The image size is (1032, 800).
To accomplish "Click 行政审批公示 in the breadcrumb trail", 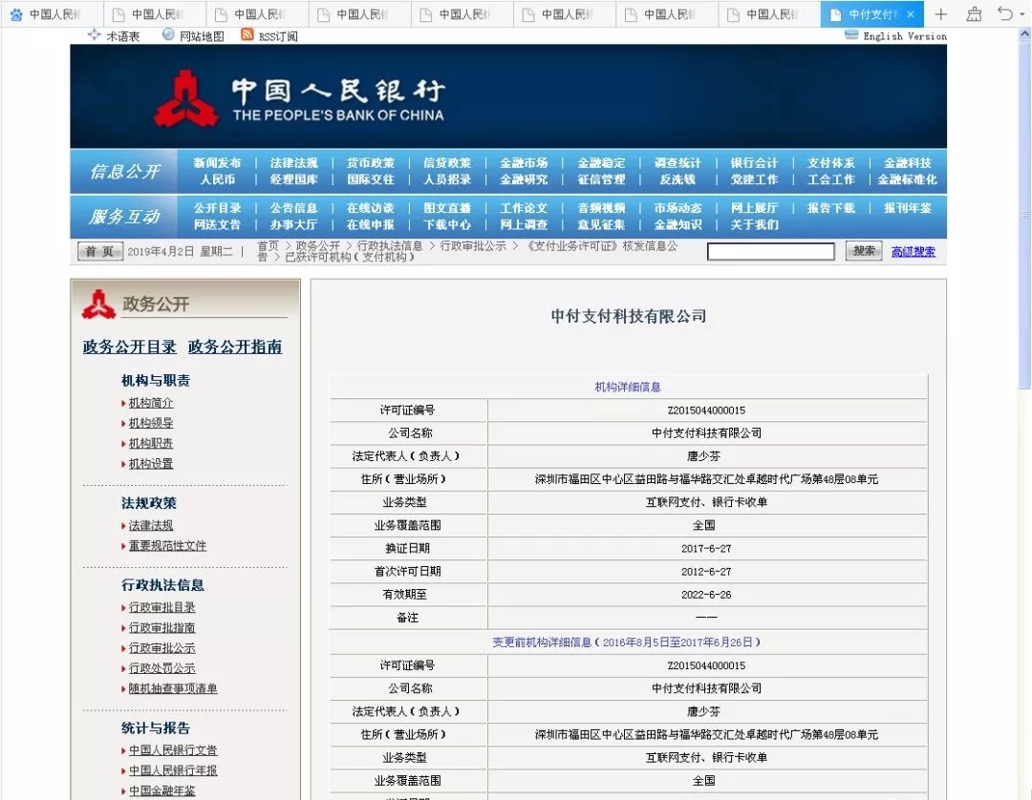I will (x=473, y=246).
